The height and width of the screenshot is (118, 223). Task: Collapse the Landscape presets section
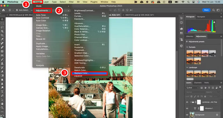pos(187,68)
